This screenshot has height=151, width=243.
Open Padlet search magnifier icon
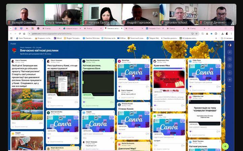pos(217,45)
